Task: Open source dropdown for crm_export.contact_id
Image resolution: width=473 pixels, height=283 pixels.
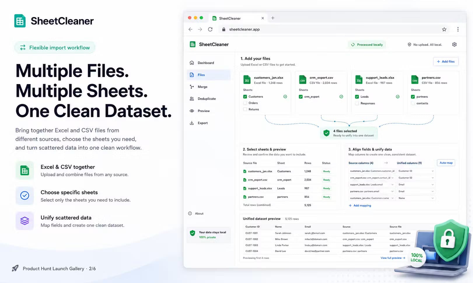Action: pyautogui.click(x=372, y=178)
